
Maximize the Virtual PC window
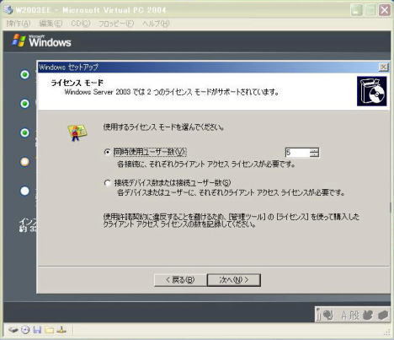coord(370,10)
